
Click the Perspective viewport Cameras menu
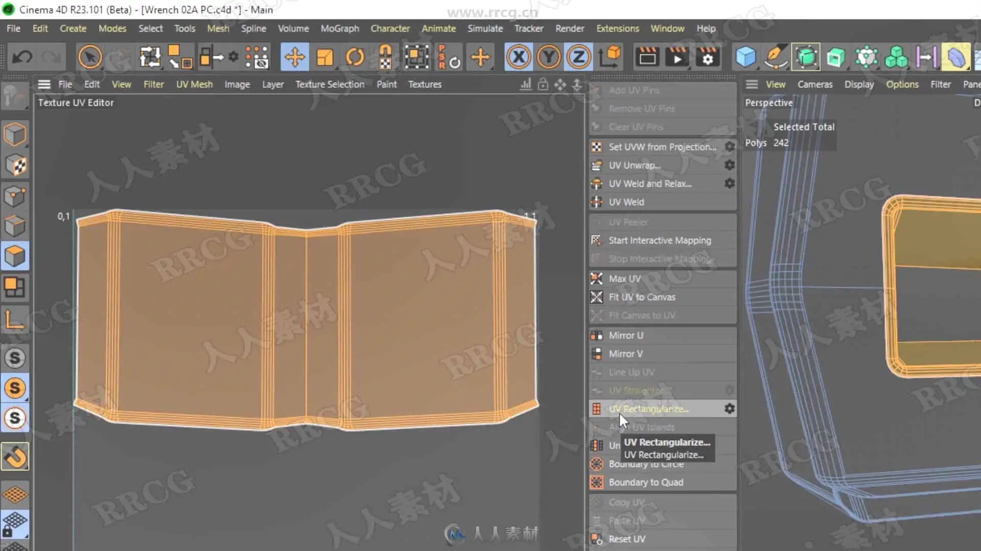[814, 84]
